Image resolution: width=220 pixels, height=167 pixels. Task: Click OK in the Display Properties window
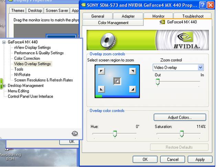(69, 142)
